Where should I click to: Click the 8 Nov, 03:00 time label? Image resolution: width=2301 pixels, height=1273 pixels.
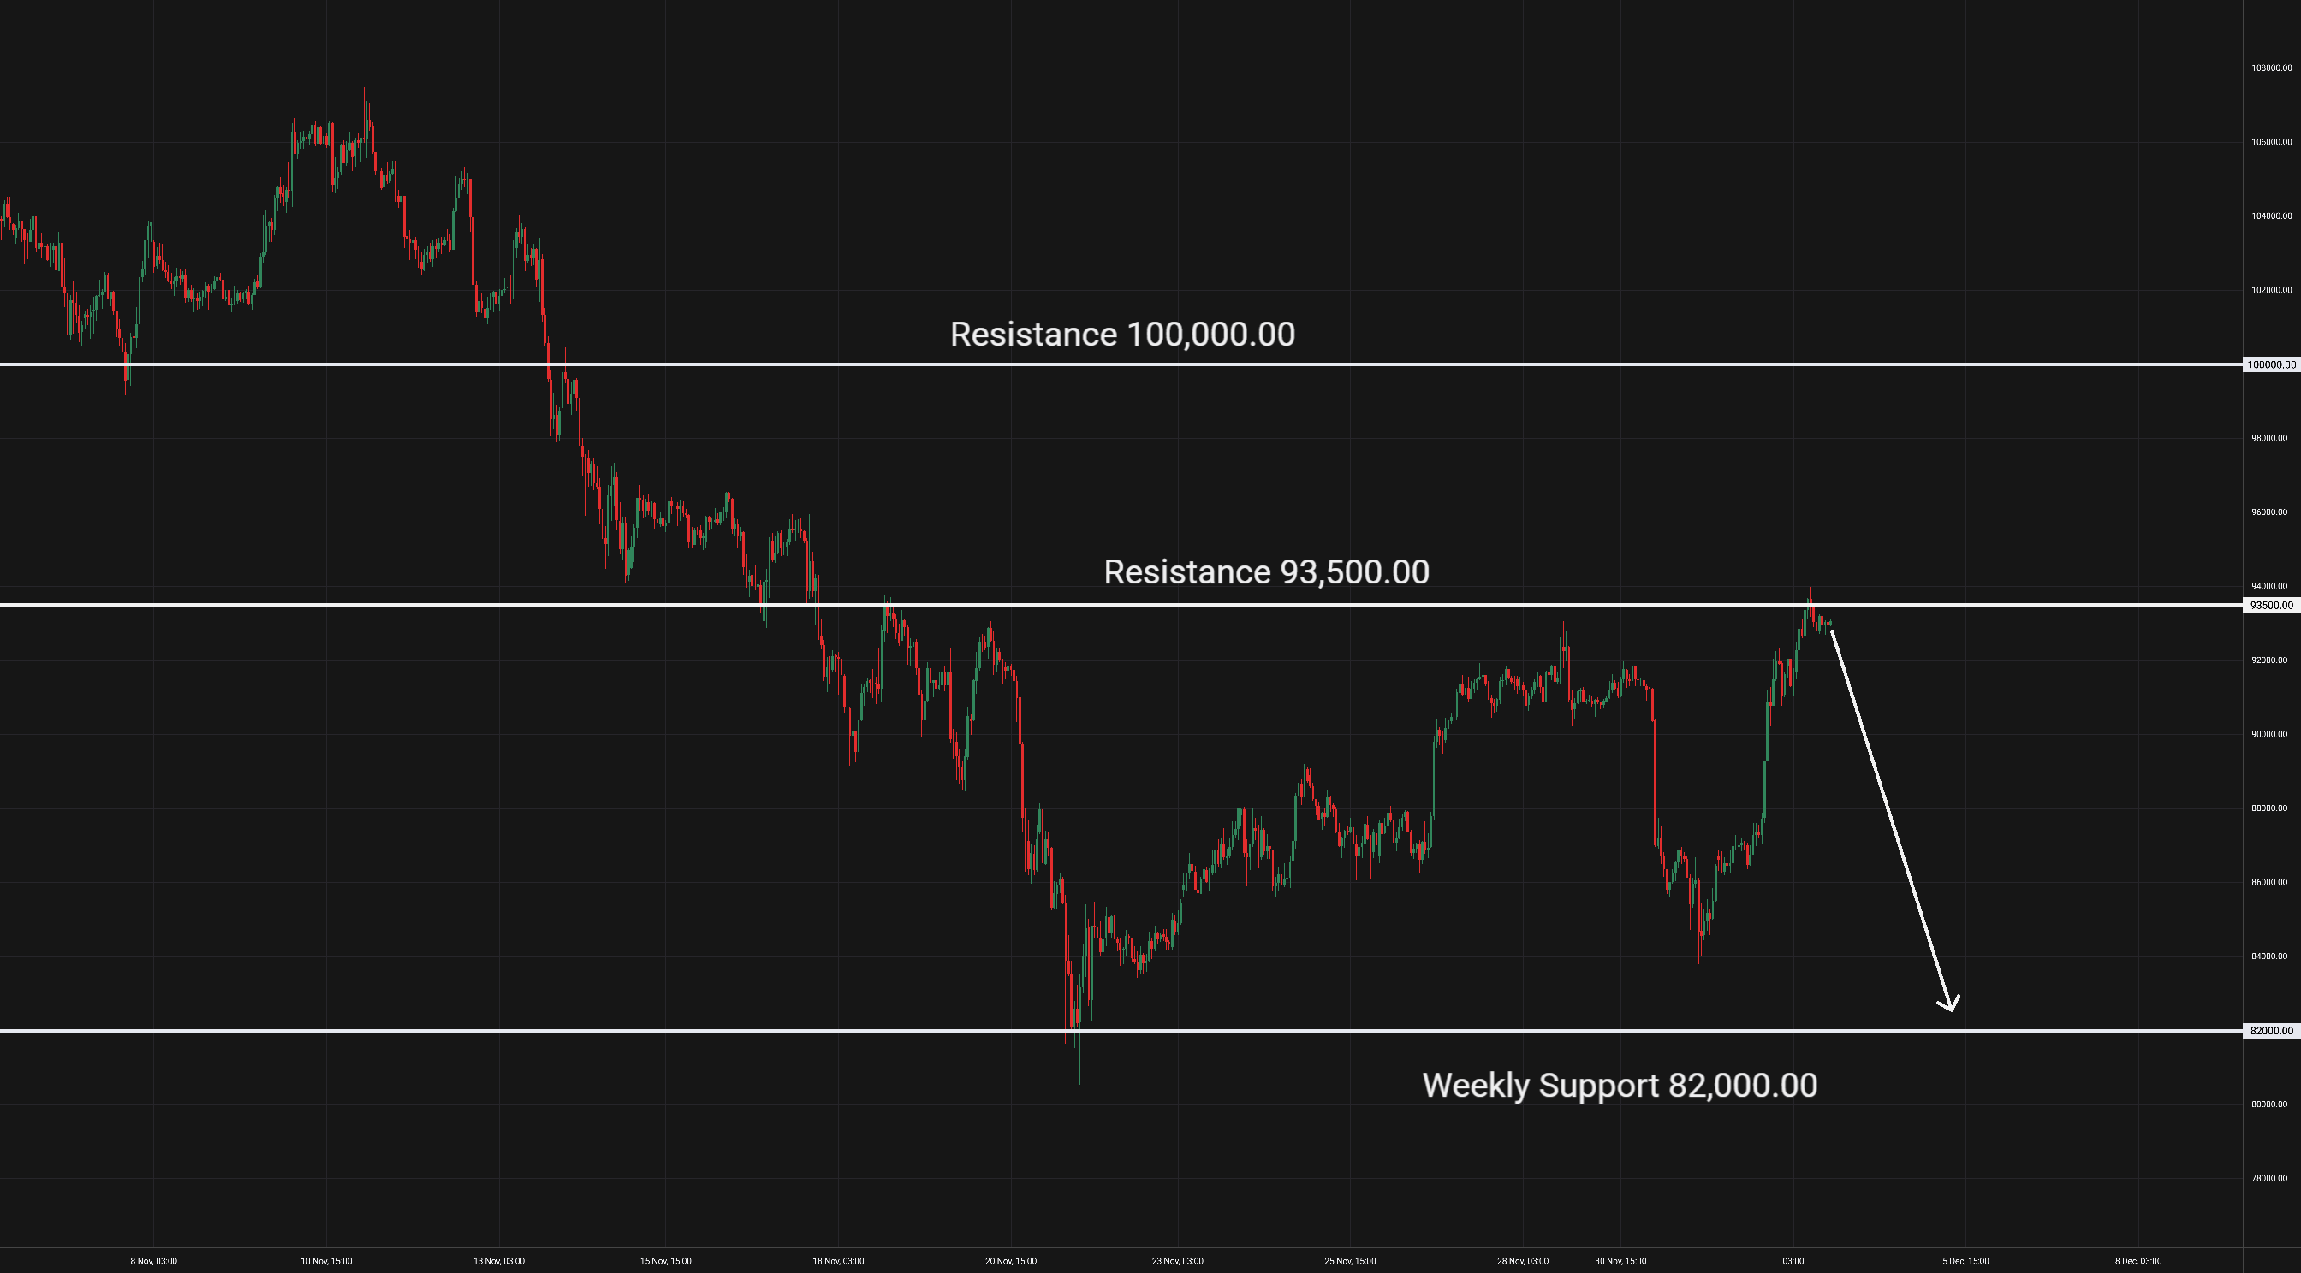[x=153, y=1261]
